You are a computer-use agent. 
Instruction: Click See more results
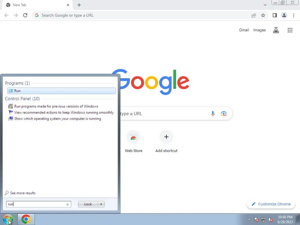pos(20,193)
